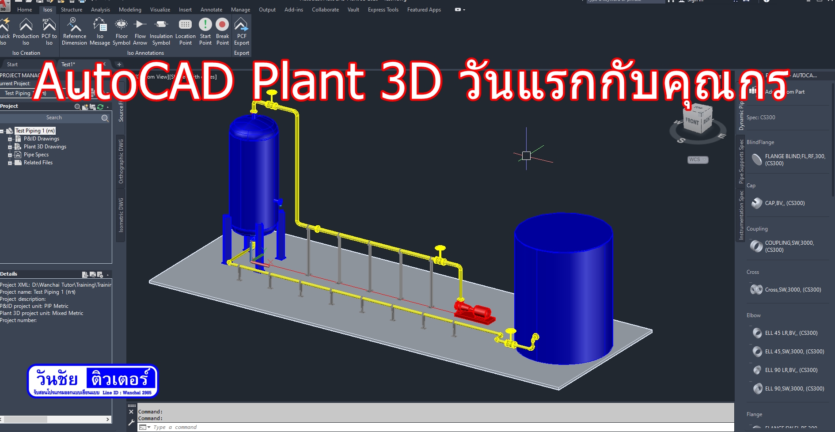Select the Test Piping 1 tree item
Screen dimensions: 835x432
click(35, 131)
